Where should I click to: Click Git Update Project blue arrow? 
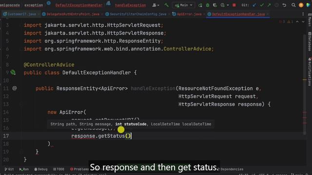click(x=254, y=5)
